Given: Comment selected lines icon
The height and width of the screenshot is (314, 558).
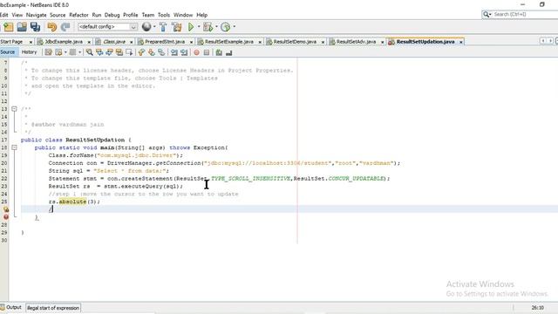Looking at the screenshot, I should click(219, 52).
